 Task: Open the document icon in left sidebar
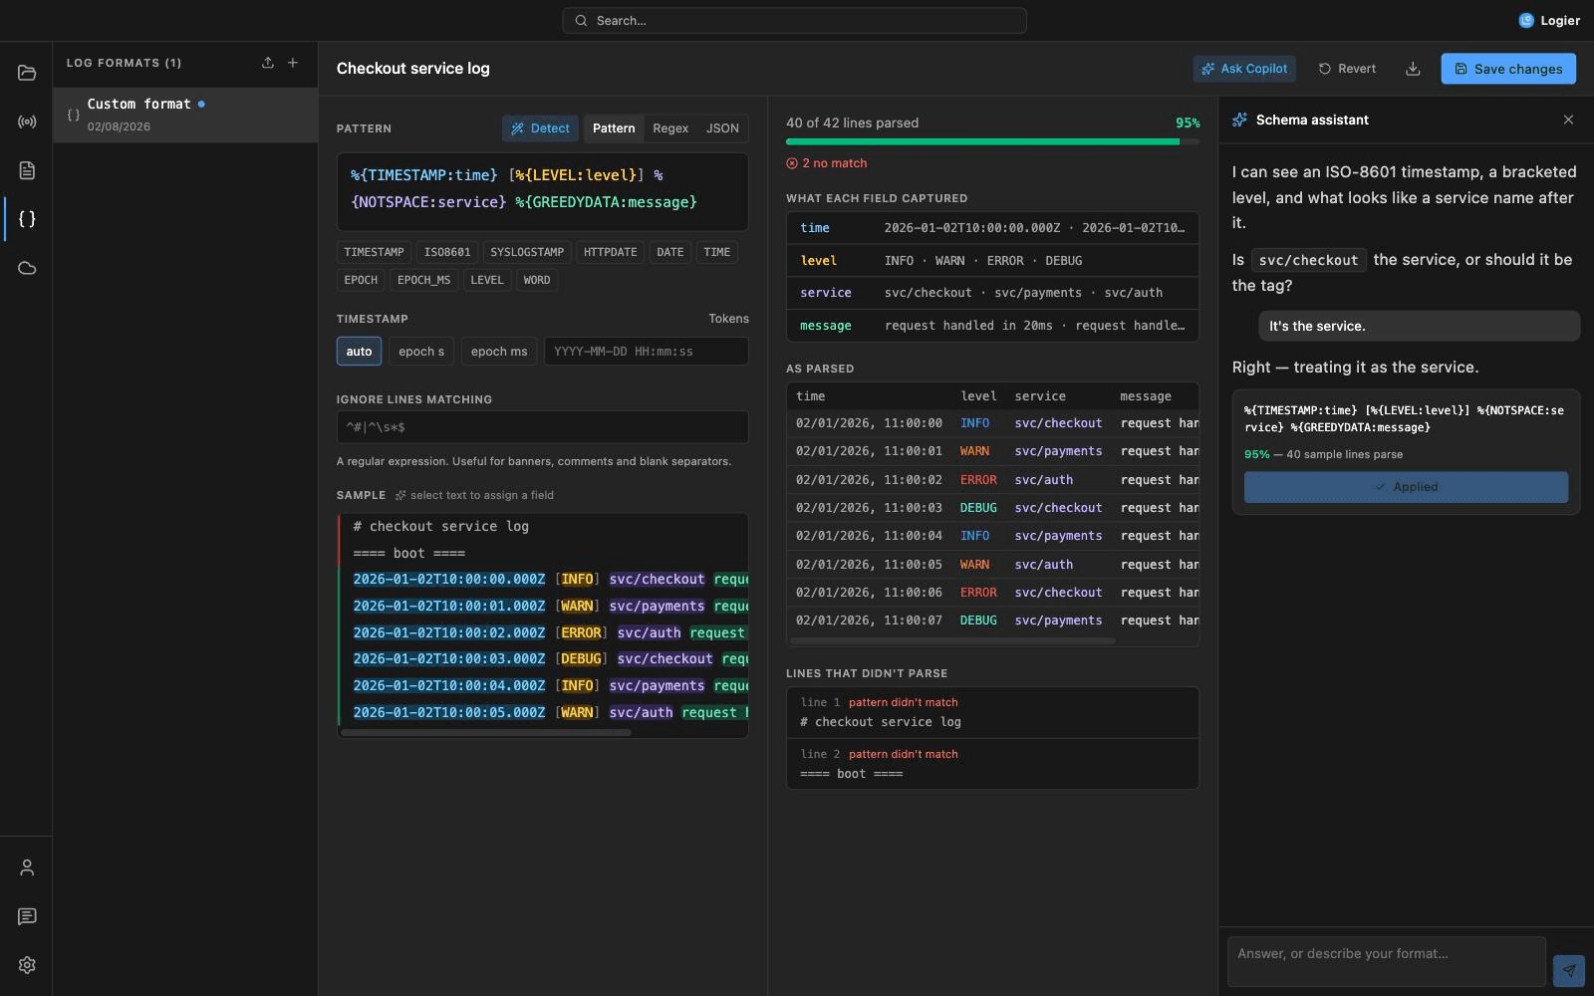click(x=27, y=170)
